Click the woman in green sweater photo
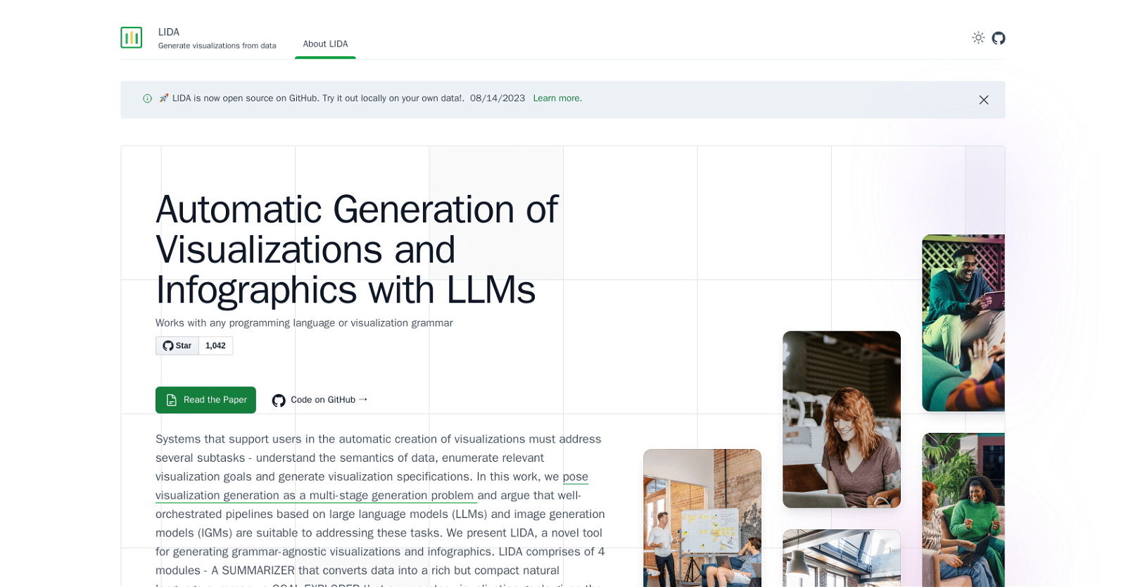 [x=963, y=510]
